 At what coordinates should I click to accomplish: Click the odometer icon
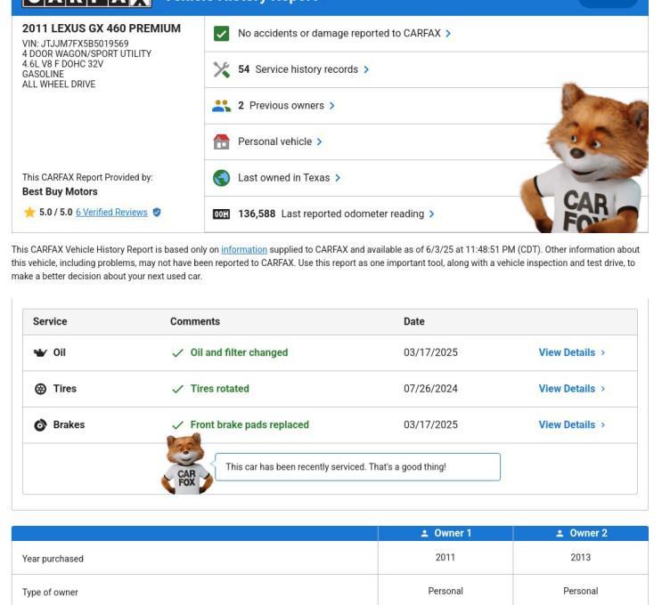point(221,214)
